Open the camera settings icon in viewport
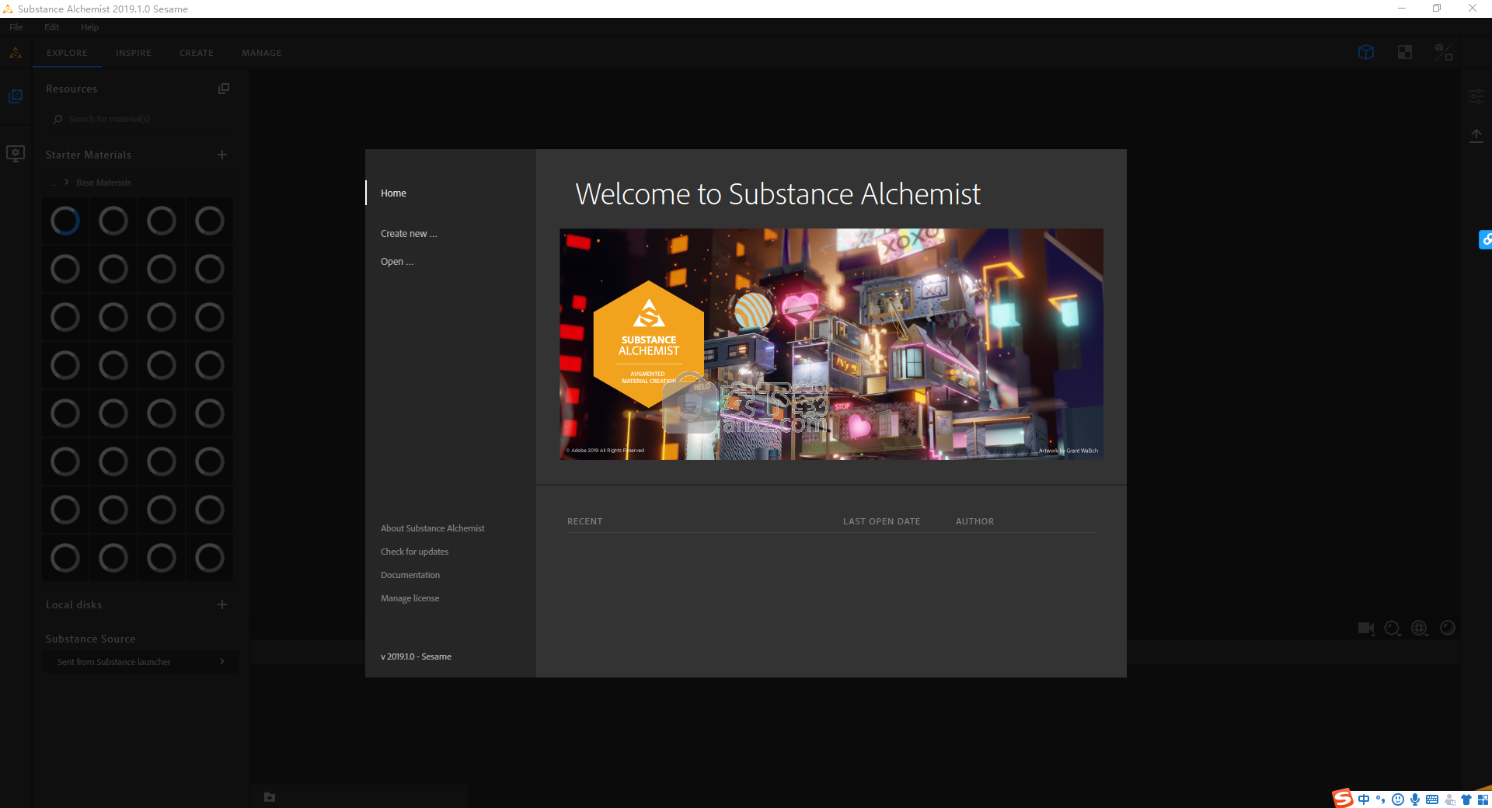 (1366, 628)
